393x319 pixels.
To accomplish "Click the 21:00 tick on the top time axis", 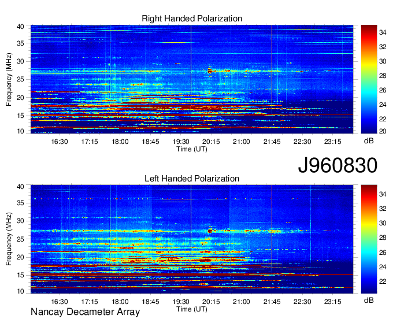I will [x=242, y=142].
